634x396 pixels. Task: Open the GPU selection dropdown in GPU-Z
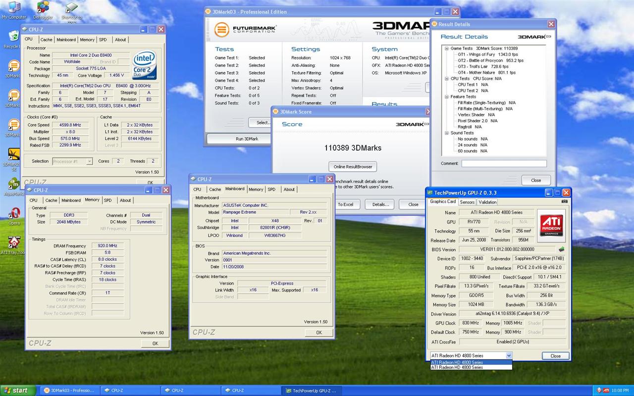point(509,355)
